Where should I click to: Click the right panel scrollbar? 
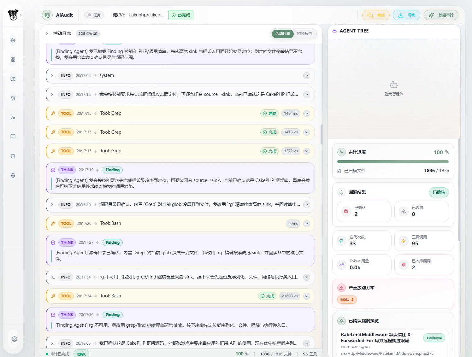[459, 189]
